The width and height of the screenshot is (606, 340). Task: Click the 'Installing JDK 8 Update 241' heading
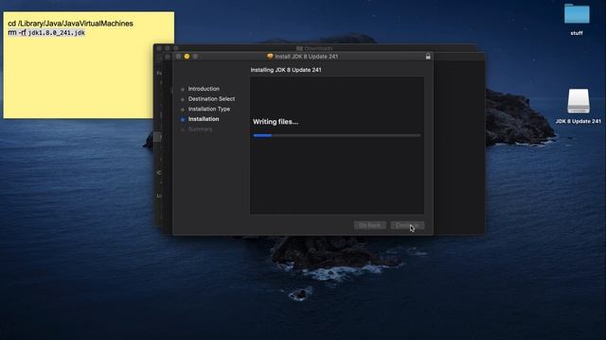click(286, 70)
